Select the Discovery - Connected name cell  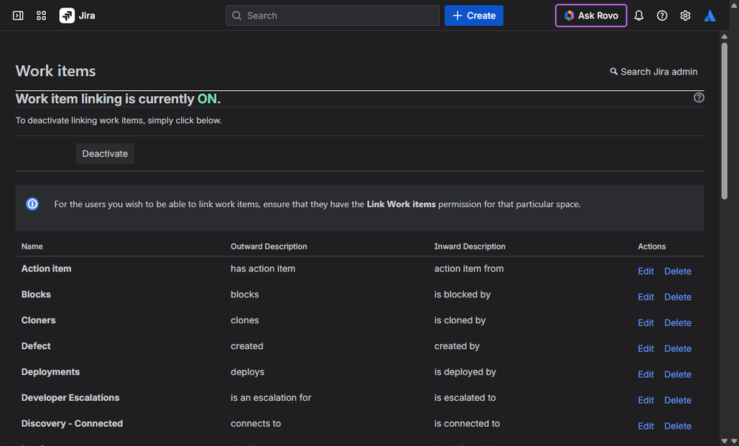click(72, 423)
